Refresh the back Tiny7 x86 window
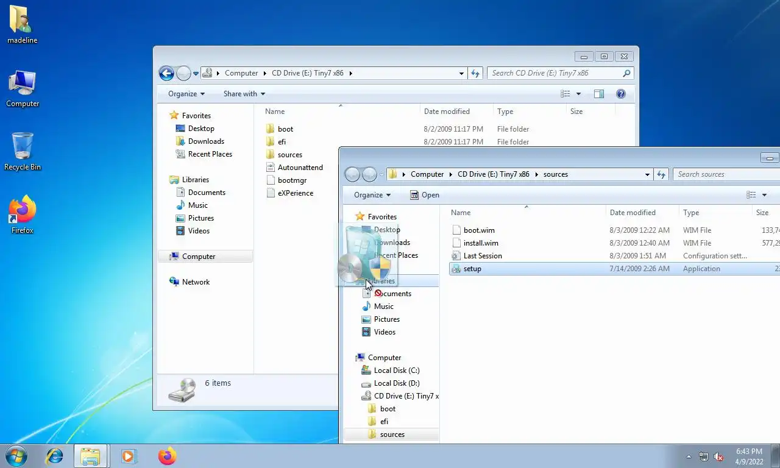 [x=475, y=73]
